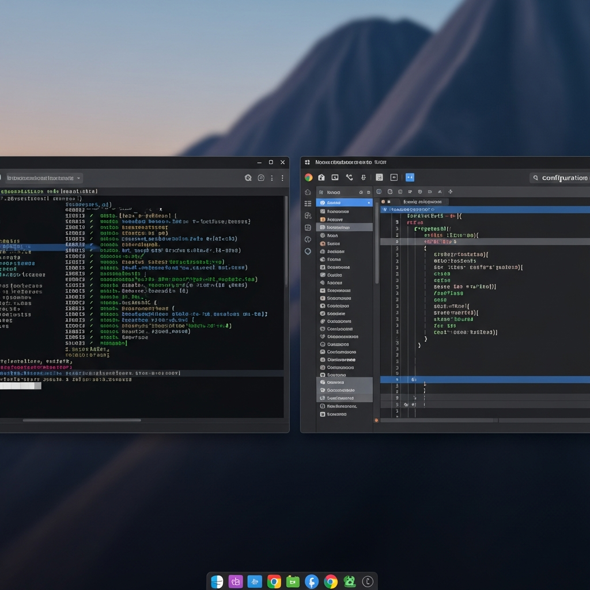Open the stacked-lines list icon in IDE activity bar
Screen dimensions: 590x590
(308, 203)
